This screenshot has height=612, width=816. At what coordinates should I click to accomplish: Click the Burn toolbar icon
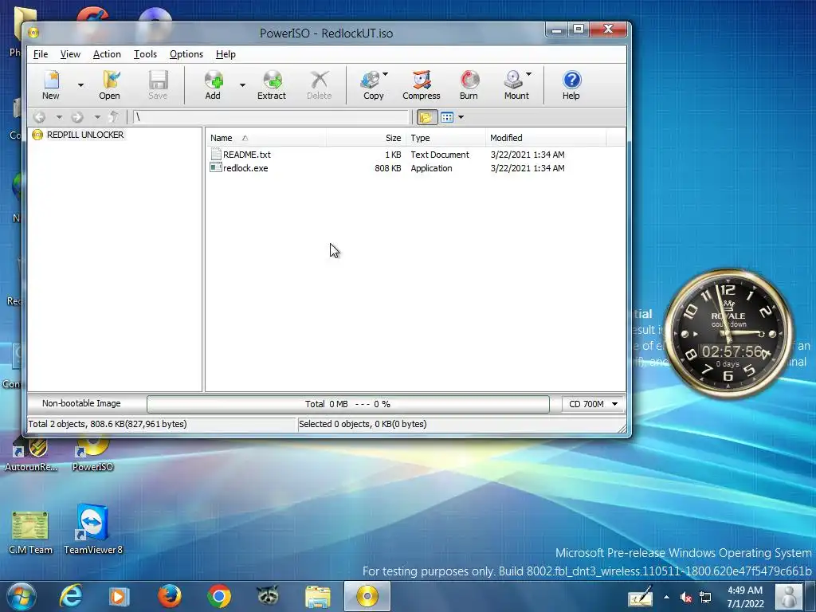coord(469,84)
